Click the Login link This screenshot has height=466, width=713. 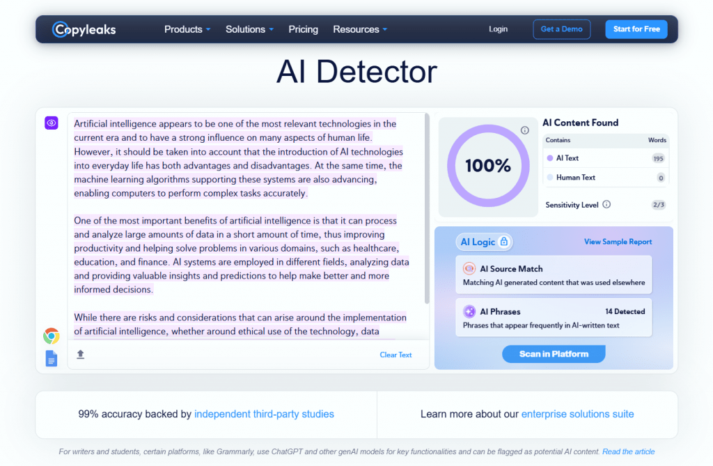coord(498,29)
